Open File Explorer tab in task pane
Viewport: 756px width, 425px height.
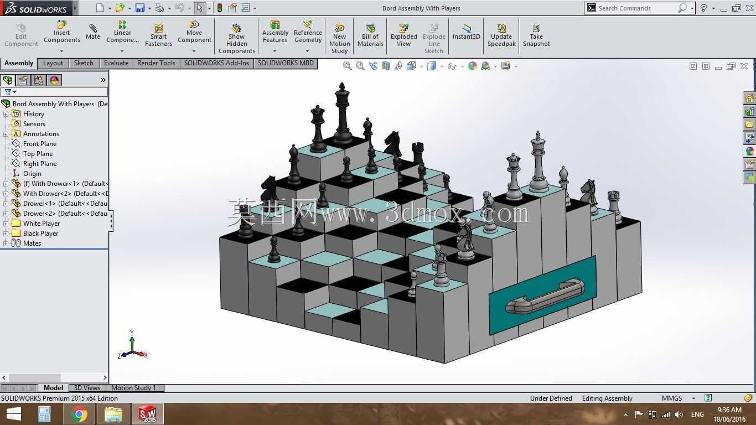[749, 125]
